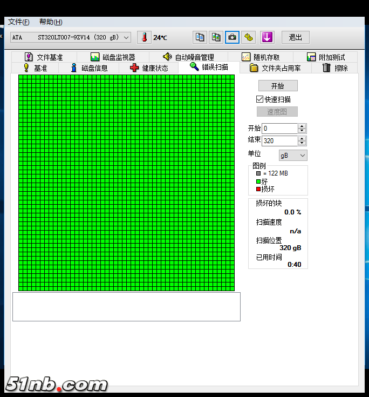Image resolution: width=369 pixels, height=397 pixels.
Task: Switch to the 擦除 tab
Action: click(335, 68)
